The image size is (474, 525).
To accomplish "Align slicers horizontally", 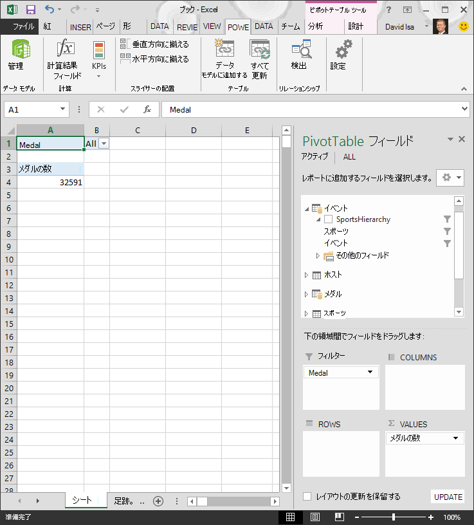I will pos(154,59).
